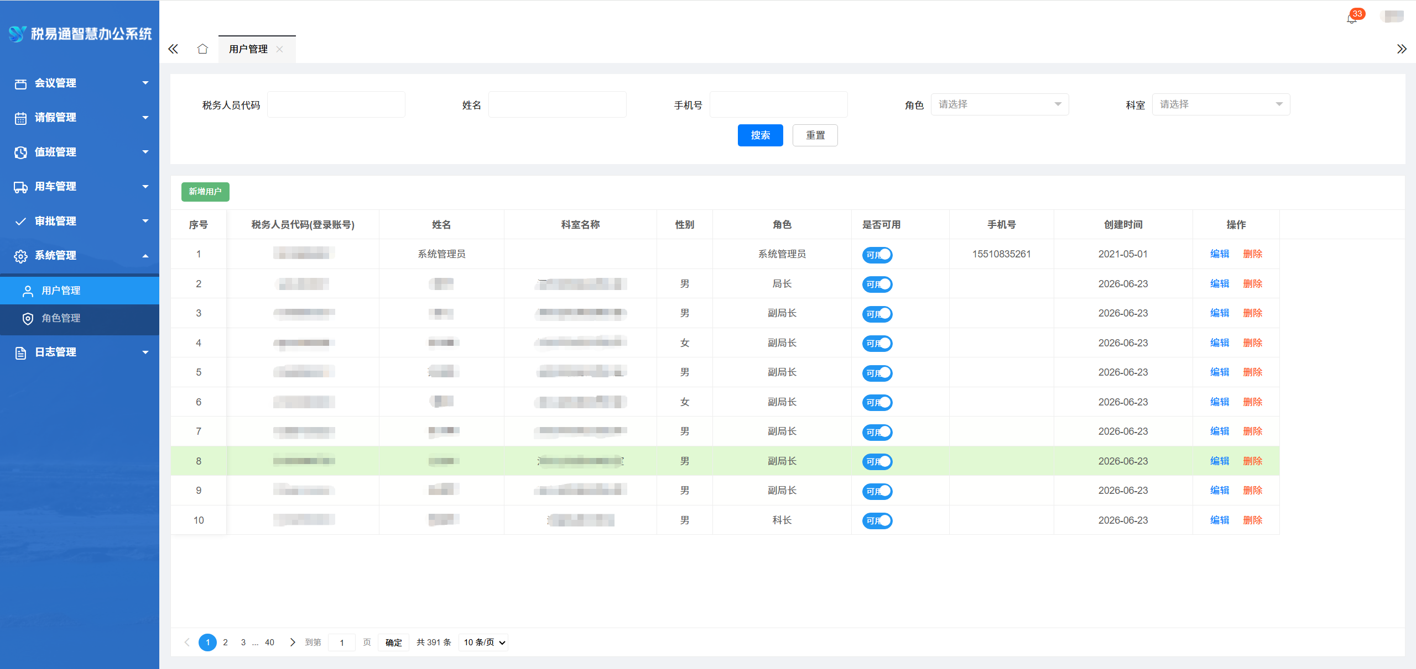Viewport: 1416px width, 669px height.
Task: Open the 角色 select dropdown
Action: click(999, 104)
